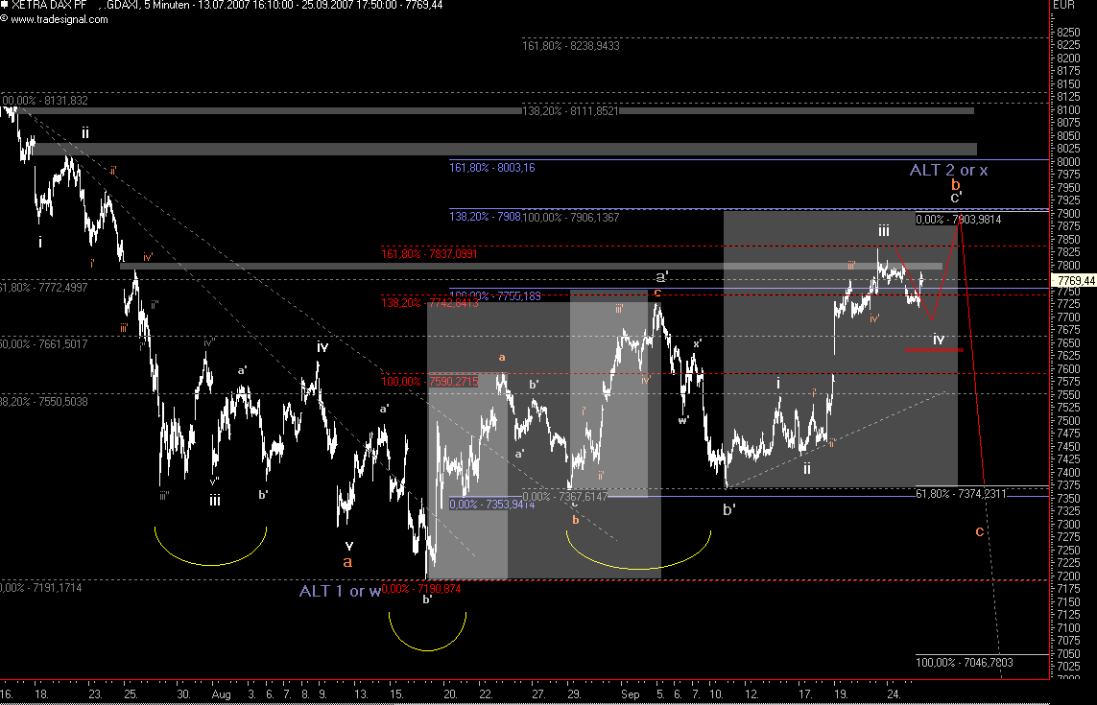Image resolution: width=1097 pixels, height=705 pixels.
Task: Click the 7500 price axis value
Action: click(1067, 421)
